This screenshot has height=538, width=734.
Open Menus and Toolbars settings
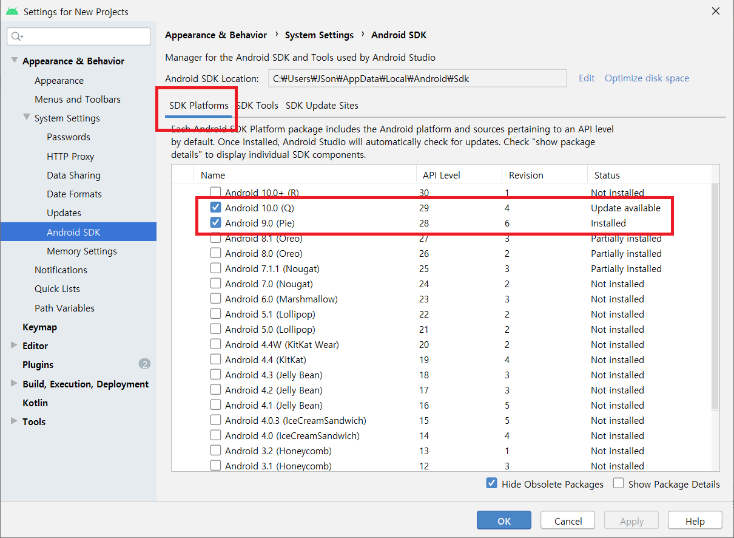coord(78,99)
